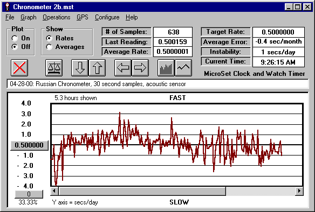Select the bar graph display icon
This screenshot has width=315, height=212.
click(166, 68)
